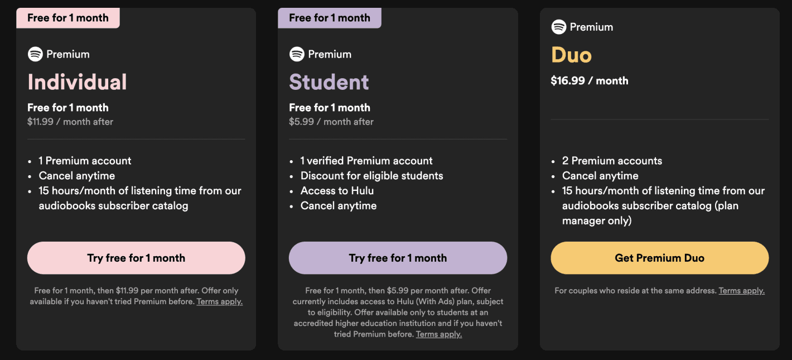
Task: Open Terms apply link under Student plan
Action: 438,334
